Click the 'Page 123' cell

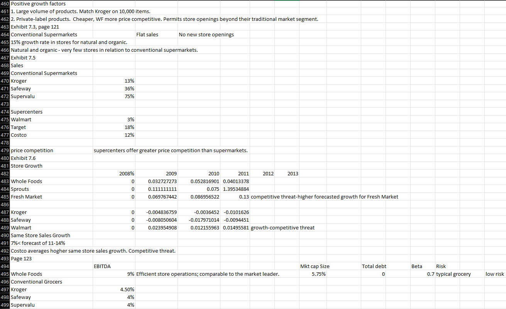click(21, 259)
